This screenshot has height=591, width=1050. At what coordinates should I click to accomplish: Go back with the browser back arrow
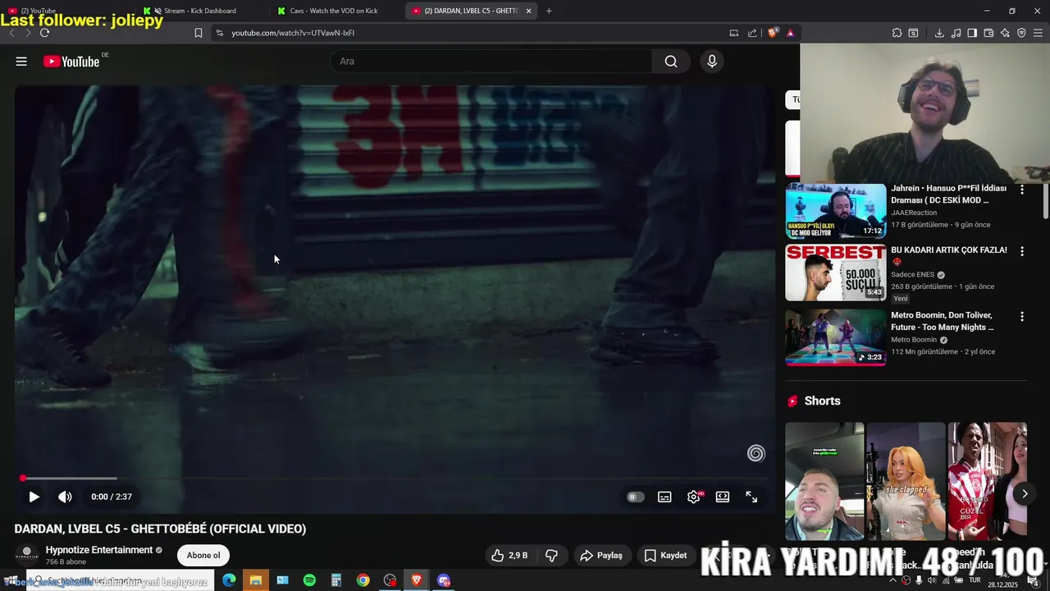(x=11, y=33)
